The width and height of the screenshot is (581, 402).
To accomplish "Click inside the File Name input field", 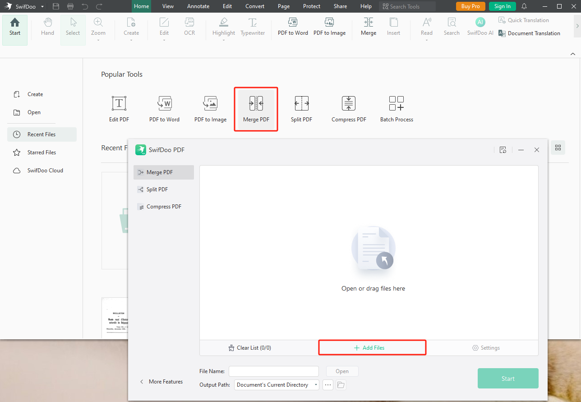I will click(x=273, y=371).
